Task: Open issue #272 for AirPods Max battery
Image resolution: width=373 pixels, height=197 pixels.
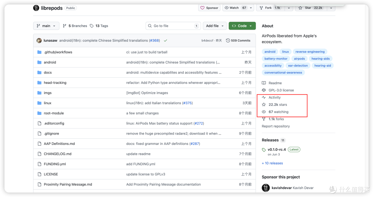Action: tap(199, 123)
